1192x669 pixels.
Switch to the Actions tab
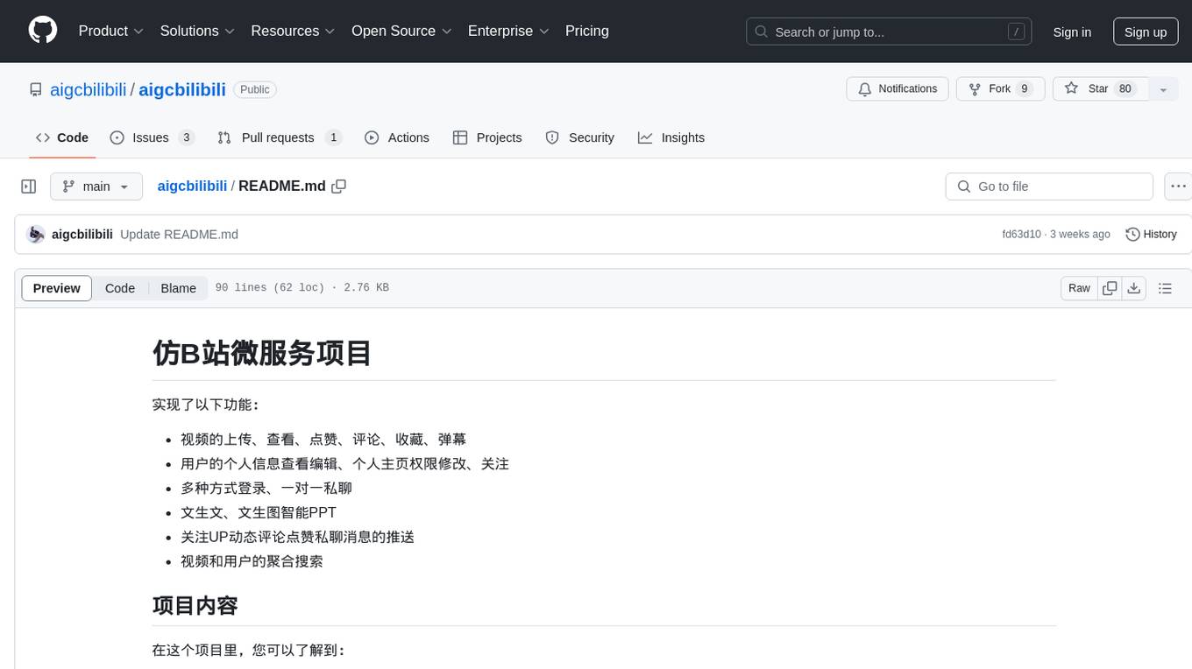[x=397, y=137]
